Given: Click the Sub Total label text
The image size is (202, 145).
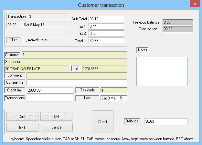Looking at the screenshot, I should 79,19.
